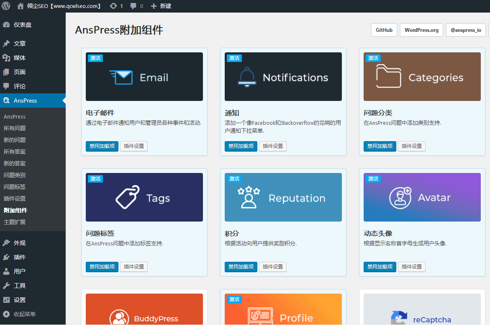
Task: Click the 媒体 media icon
Action: [x=6, y=57]
